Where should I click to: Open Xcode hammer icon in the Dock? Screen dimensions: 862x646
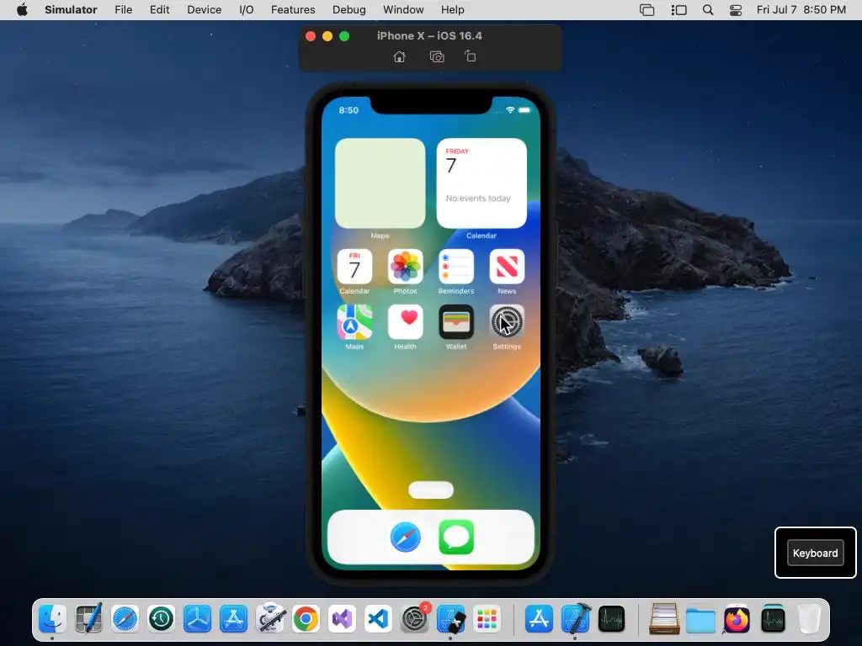pyautogui.click(x=576, y=619)
